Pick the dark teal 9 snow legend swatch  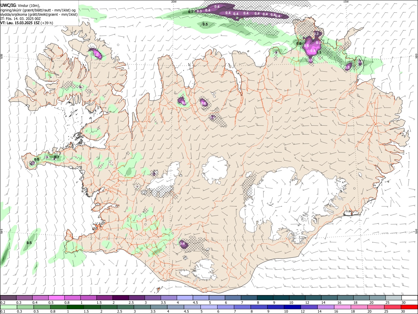281,298
